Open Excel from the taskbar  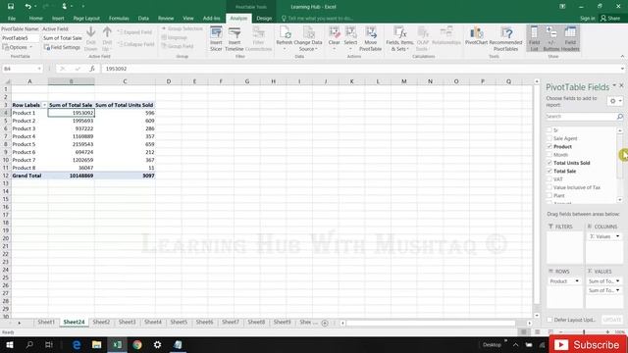click(x=117, y=344)
